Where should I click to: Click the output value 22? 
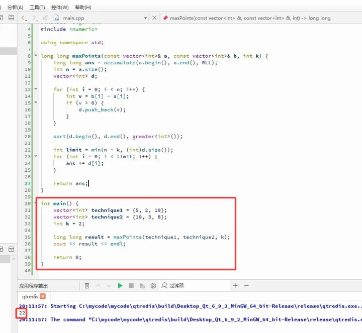tap(22, 313)
